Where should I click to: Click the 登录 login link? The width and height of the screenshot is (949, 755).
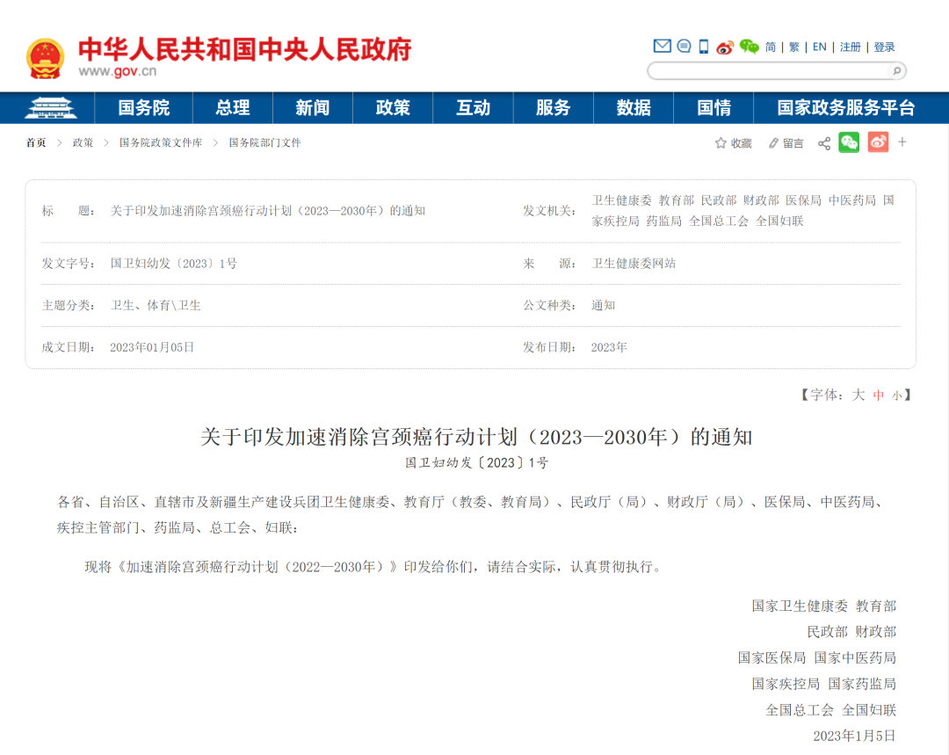pyautogui.click(x=885, y=47)
